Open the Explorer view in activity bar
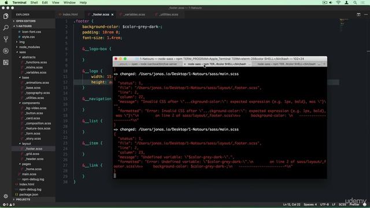 pos(6,16)
